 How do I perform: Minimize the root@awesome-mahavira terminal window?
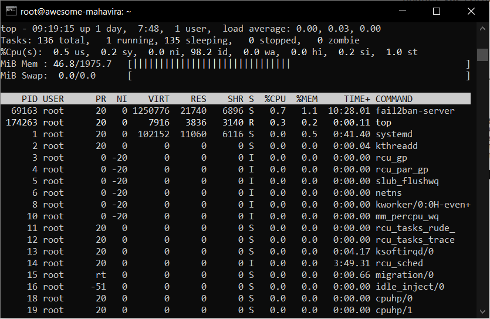pos(403,11)
